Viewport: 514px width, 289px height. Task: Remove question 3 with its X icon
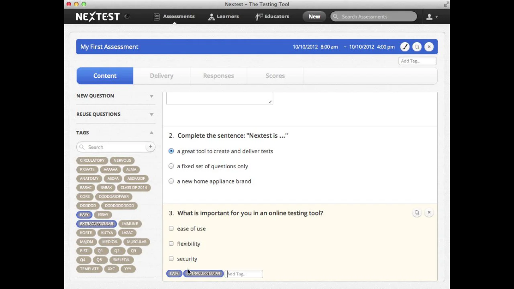click(429, 212)
